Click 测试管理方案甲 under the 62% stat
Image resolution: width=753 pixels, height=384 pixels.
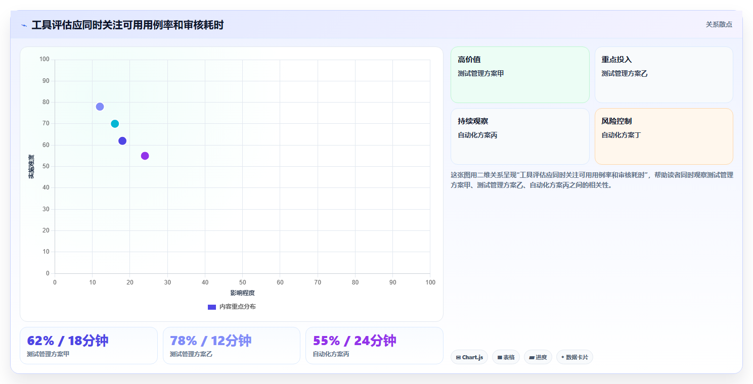pos(48,354)
